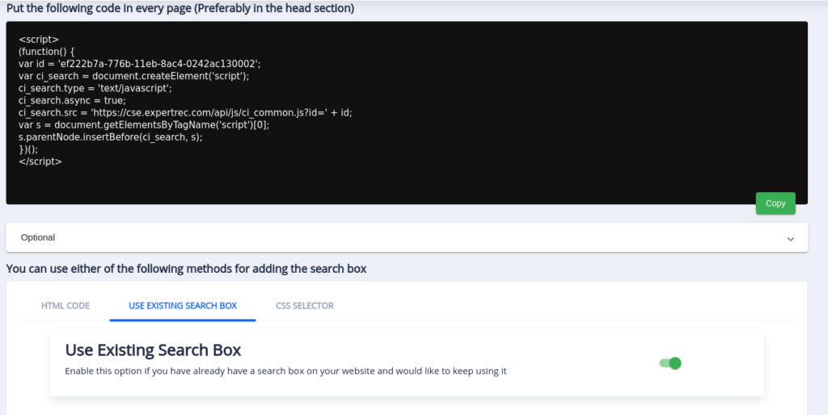Click the 'Put the following code' heading
The image size is (828, 415).
(x=180, y=9)
